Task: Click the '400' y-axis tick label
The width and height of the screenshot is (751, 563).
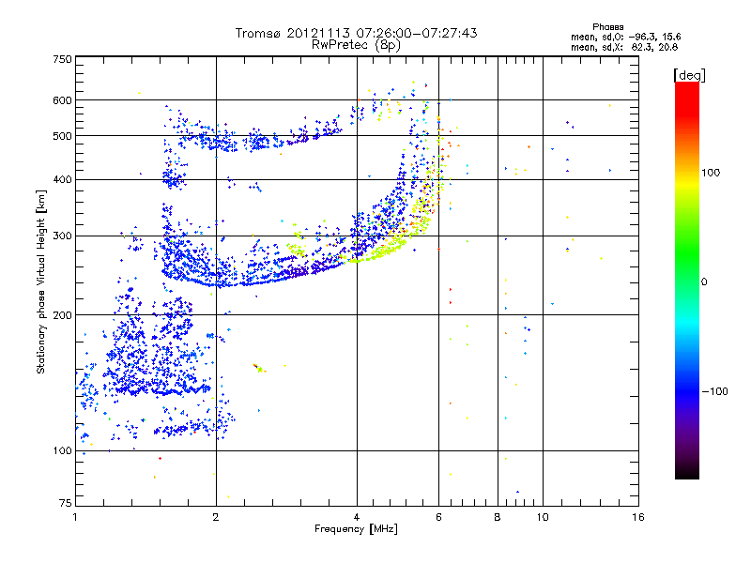Action: [x=62, y=180]
